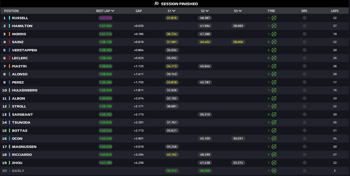Screen dimensions: 350x176
Task: Click Magnussen's tyre compound icon
Action: [274, 147]
